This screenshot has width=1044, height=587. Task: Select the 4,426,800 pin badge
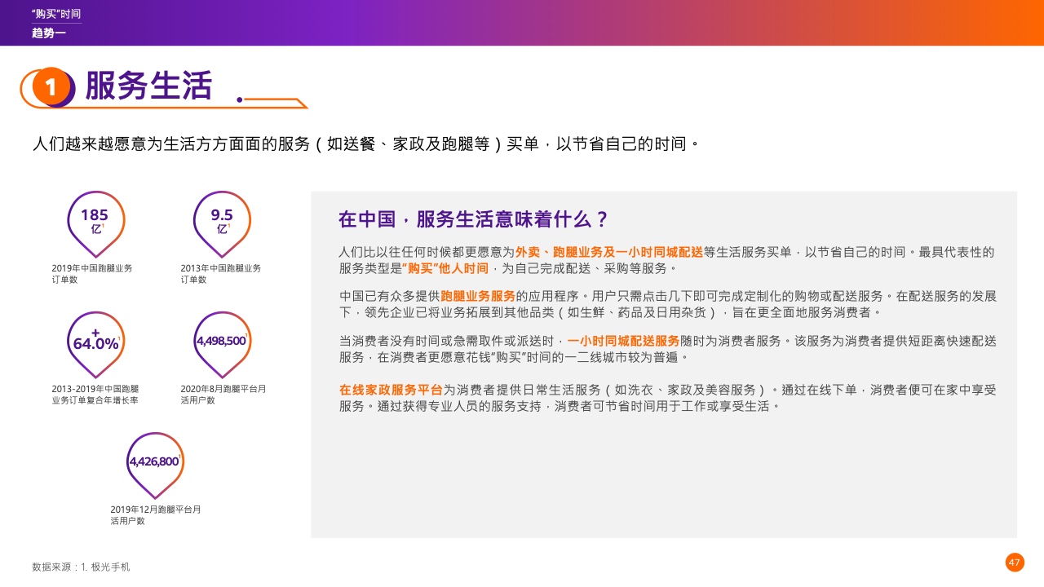(x=154, y=461)
